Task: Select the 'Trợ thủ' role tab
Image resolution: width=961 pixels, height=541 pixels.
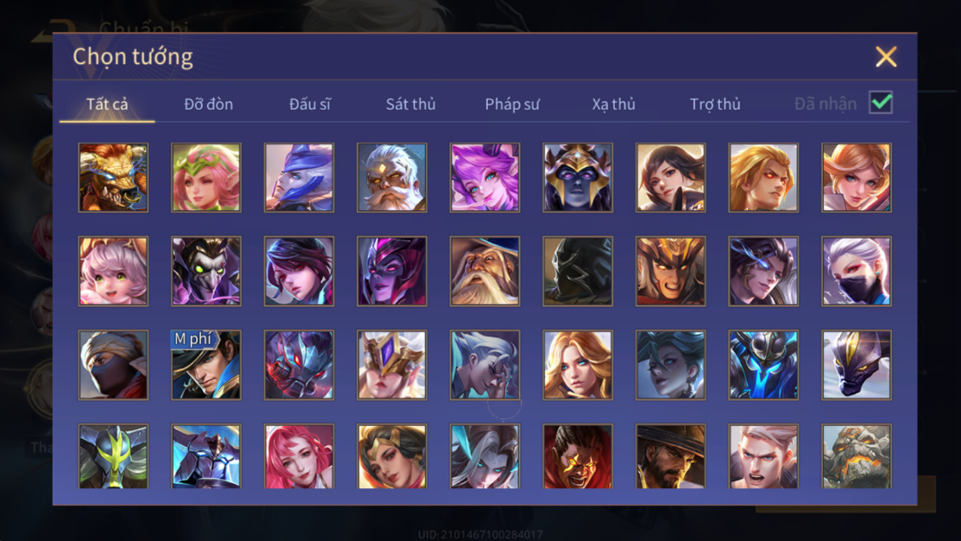Action: point(716,104)
